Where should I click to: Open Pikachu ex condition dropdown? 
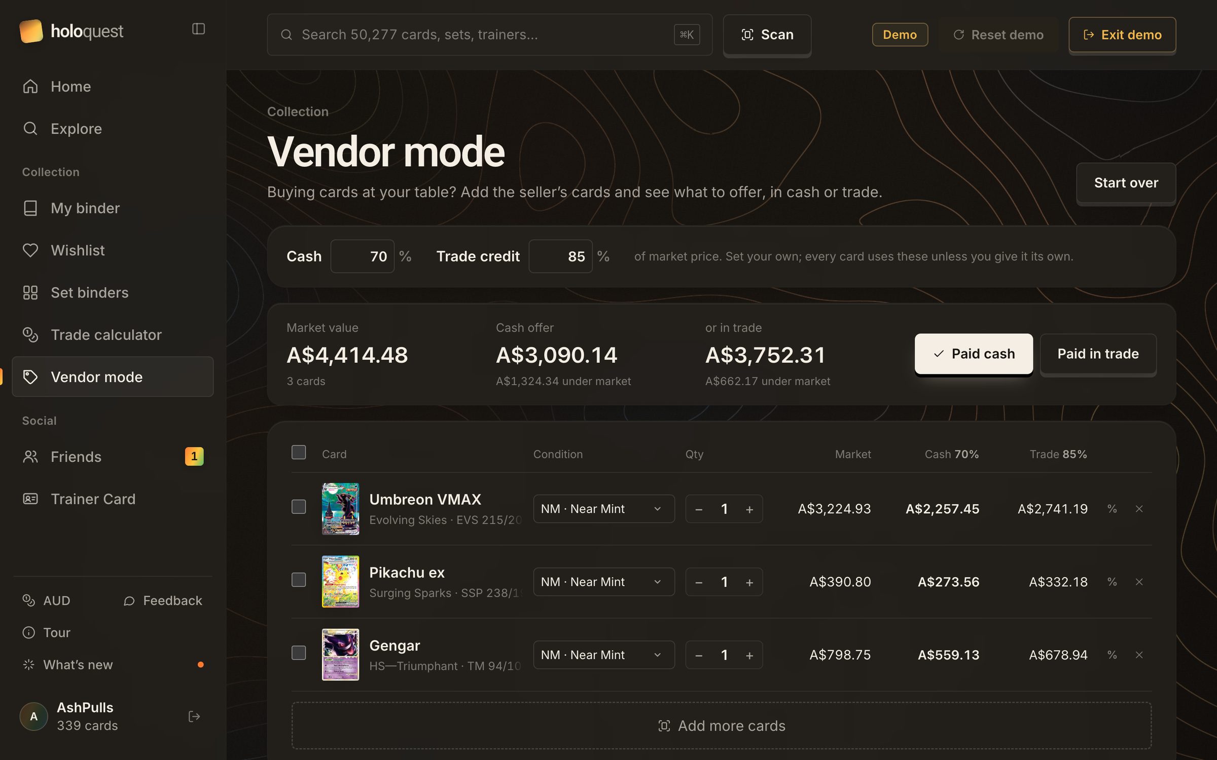603,582
